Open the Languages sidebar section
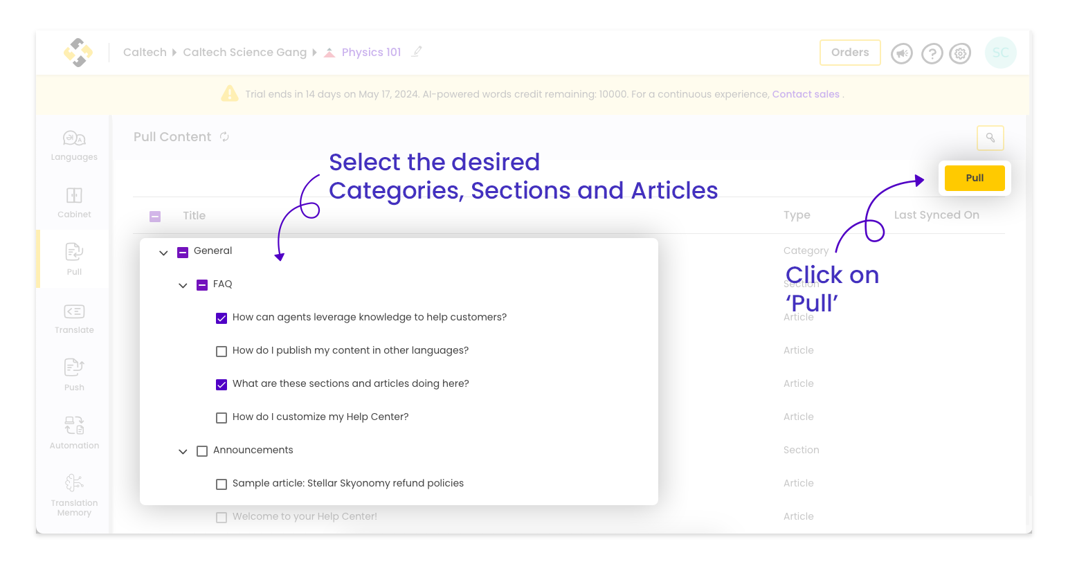The image size is (1068, 564). pyautogui.click(x=74, y=145)
